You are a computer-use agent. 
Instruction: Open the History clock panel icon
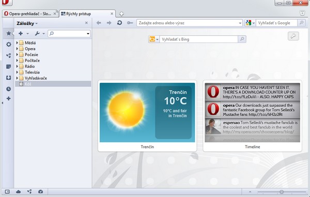tap(8, 89)
